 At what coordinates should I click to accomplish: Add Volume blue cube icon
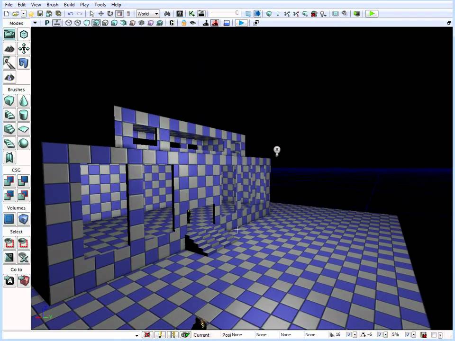click(x=24, y=219)
